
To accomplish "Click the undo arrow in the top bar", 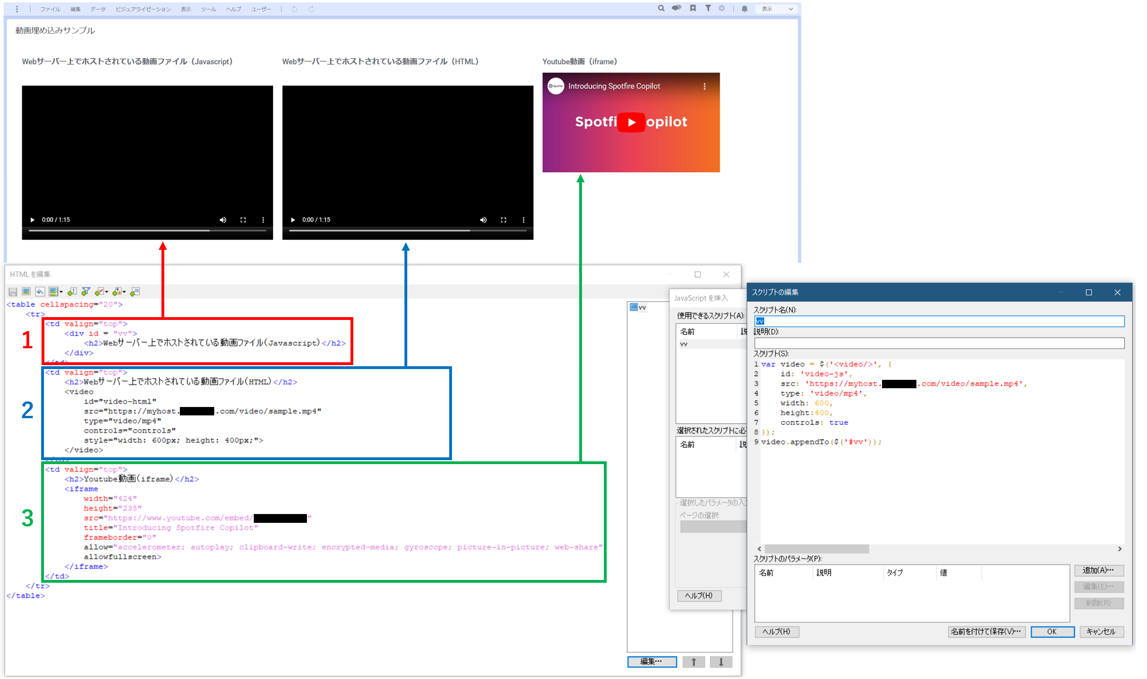I will pos(294,9).
